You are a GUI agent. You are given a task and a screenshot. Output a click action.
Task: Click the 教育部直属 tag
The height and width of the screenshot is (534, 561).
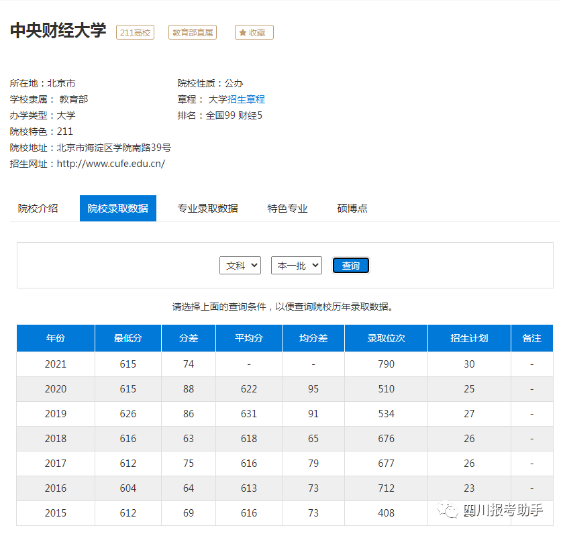pyautogui.click(x=193, y=32)
